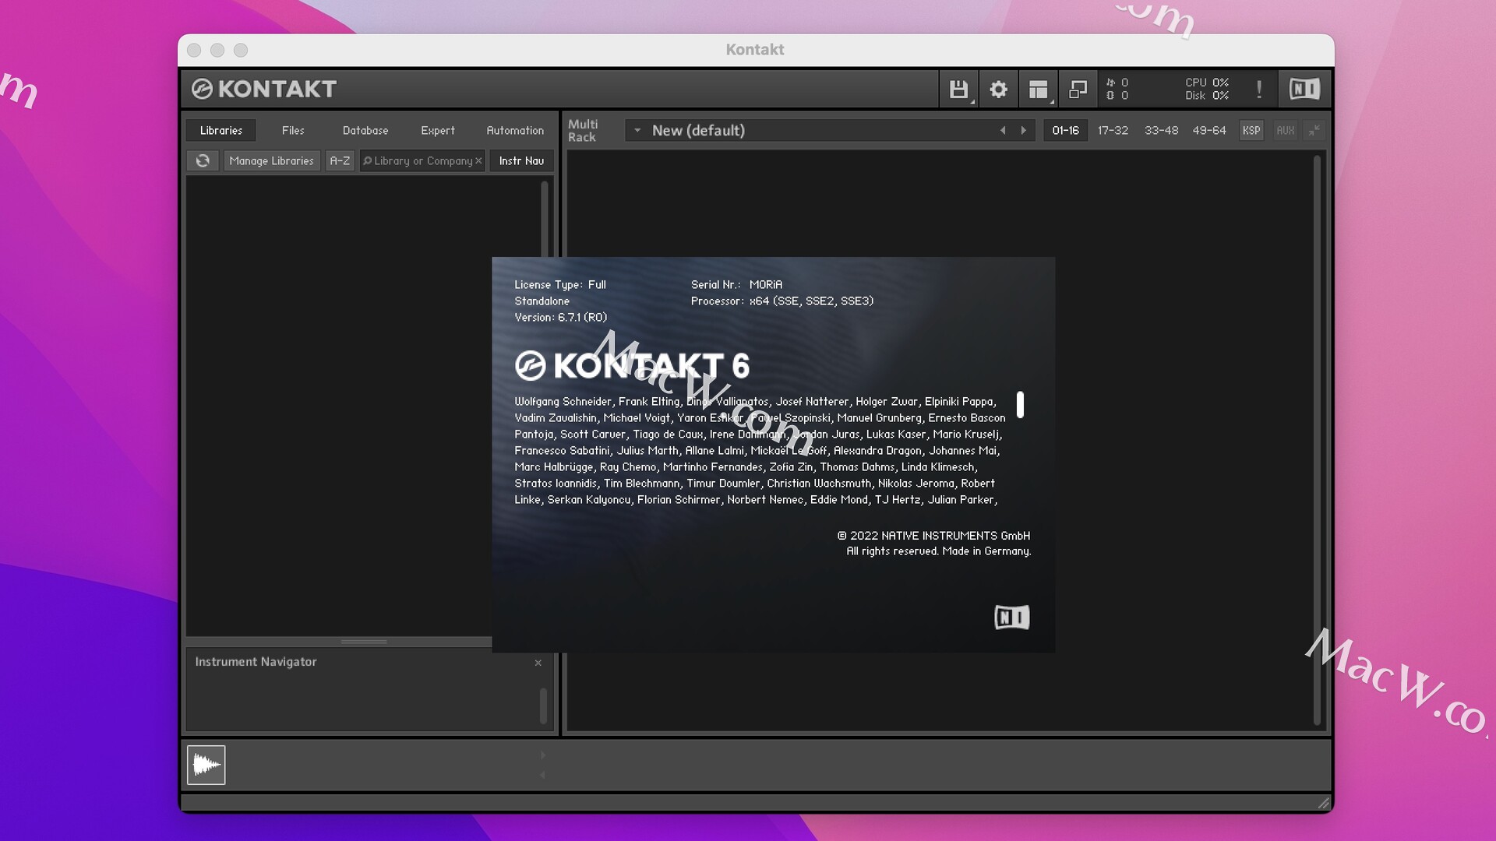
Task: Click the voice count readout
Action: click(1117, 82)
